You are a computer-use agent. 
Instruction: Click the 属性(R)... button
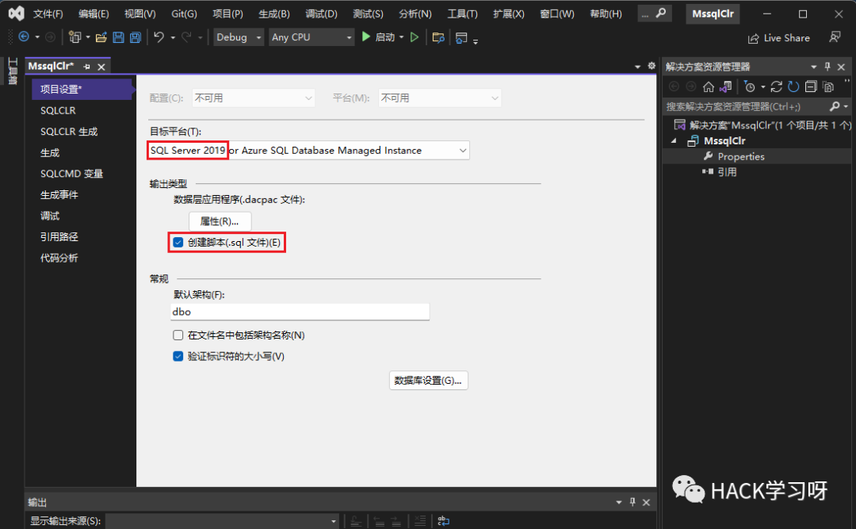click(x=220, y=221)
